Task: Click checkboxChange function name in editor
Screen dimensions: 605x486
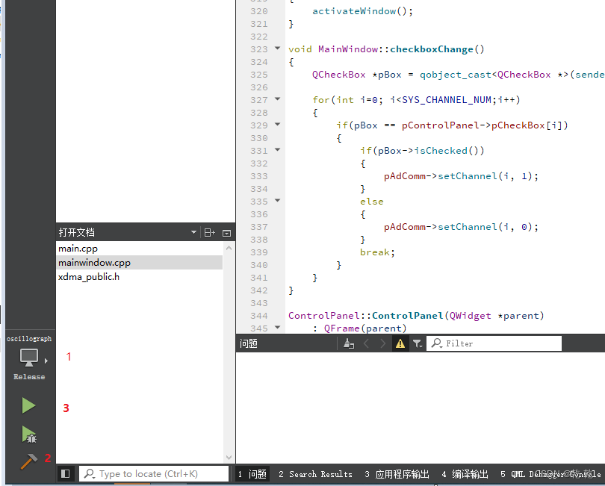Action: [x=432, y=49]
